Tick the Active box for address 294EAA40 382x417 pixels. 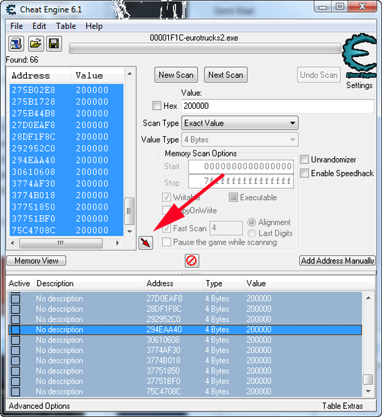click(x=15, y=330)
